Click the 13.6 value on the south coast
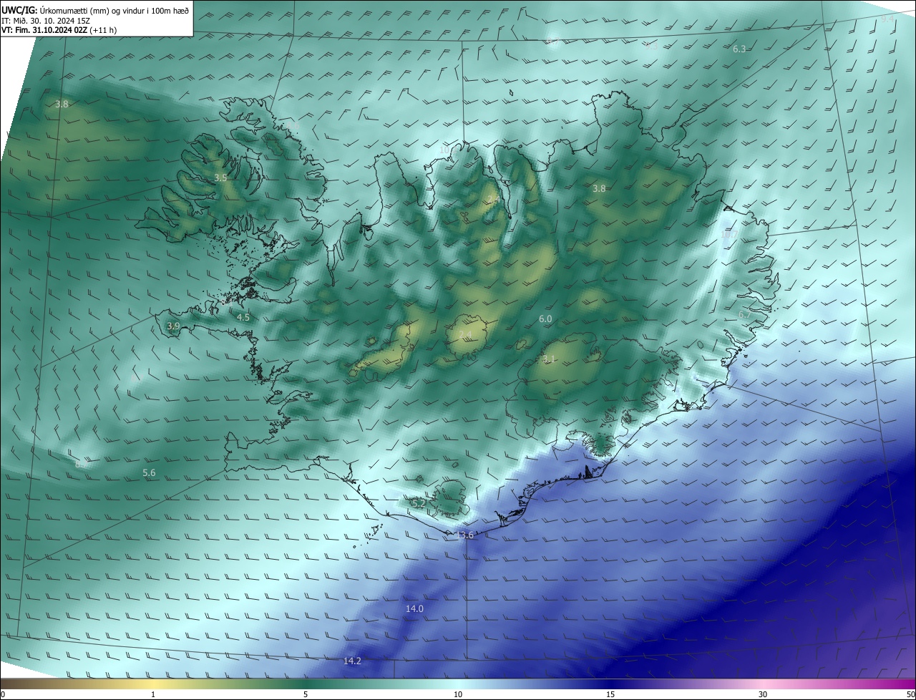 (x=464, y=535)
